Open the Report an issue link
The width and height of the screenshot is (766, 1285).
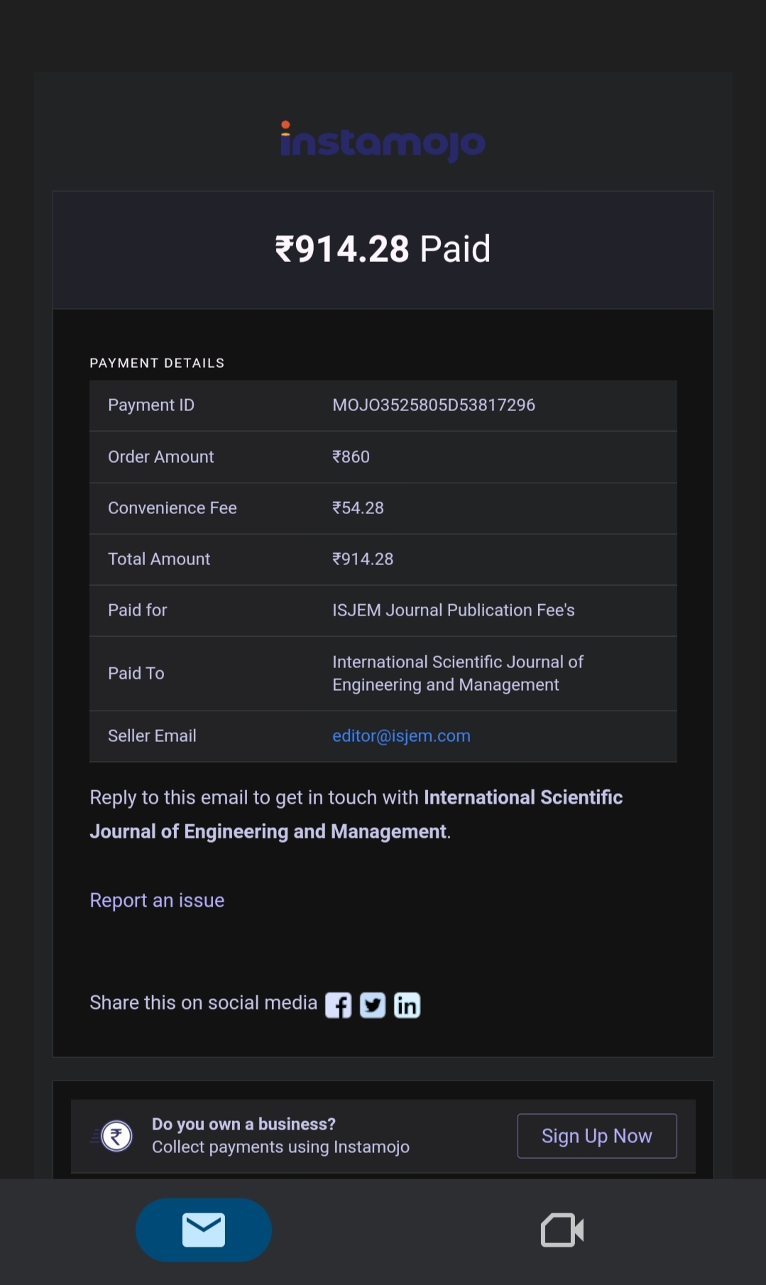pos(157,900)
